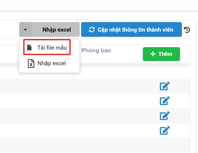The height and width of the screenshot is (153, 198).
Task: Click the edit icon in the third row
Action: coord(165,116)
